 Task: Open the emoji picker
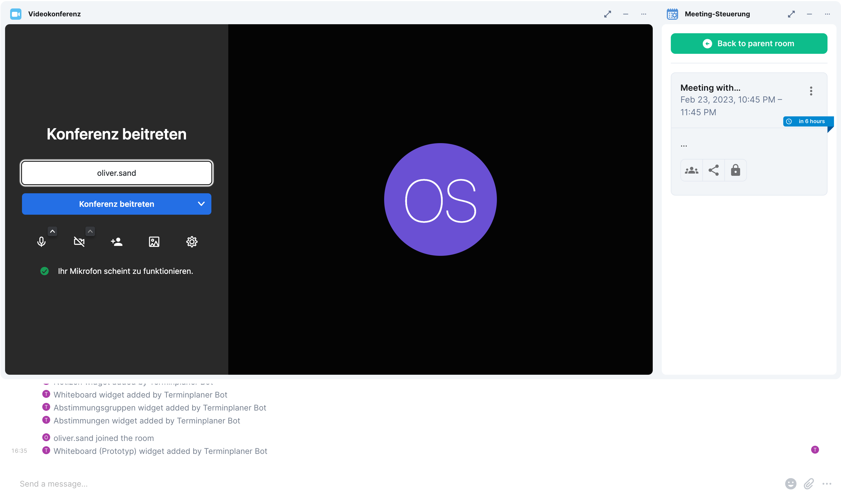click(x=791, y=483)
